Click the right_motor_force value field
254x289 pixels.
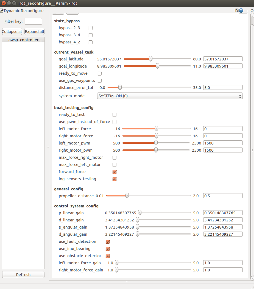[223, 136]
